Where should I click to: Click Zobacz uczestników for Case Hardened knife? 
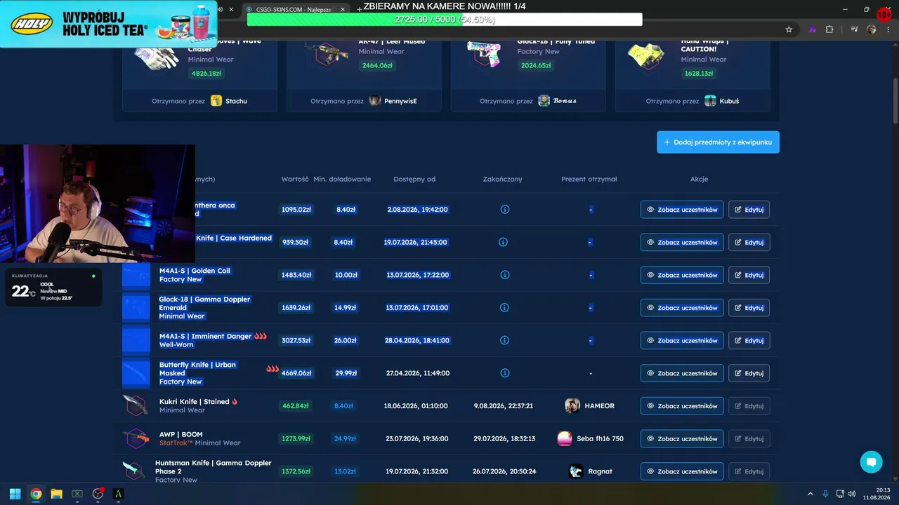coord(682,242)
